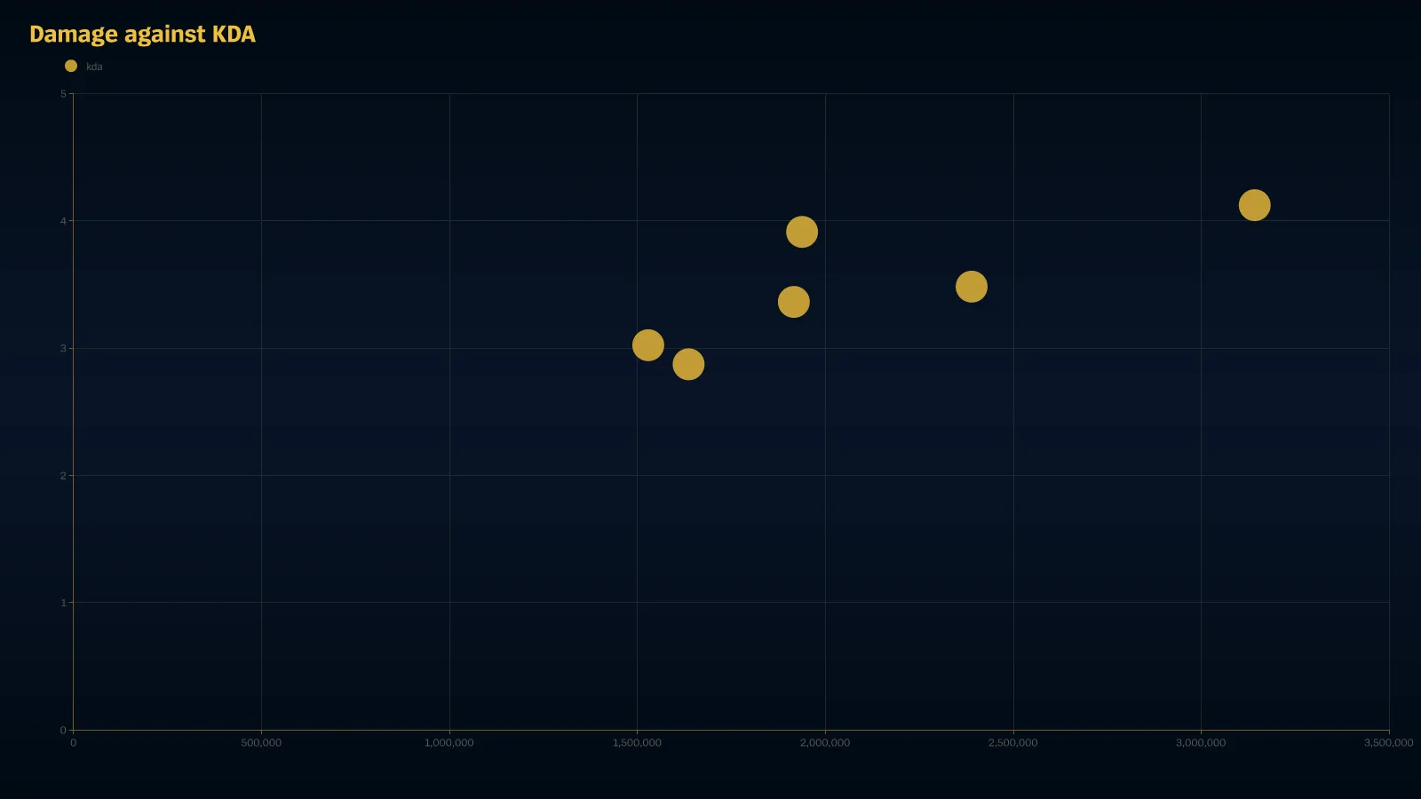Click the x-axis label 2,500,000
1421x799 pixels.
click(x=1012, y=743)
